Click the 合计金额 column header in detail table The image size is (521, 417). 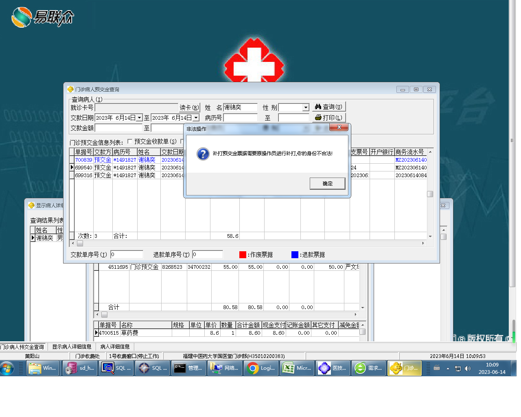point(248,325)
